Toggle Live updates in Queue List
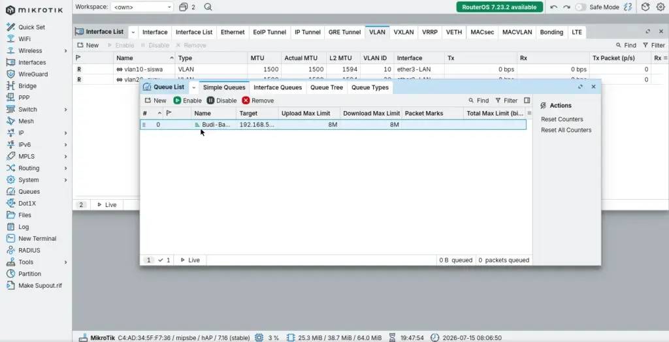Screen dimensions: 669x342 (190, 260)
